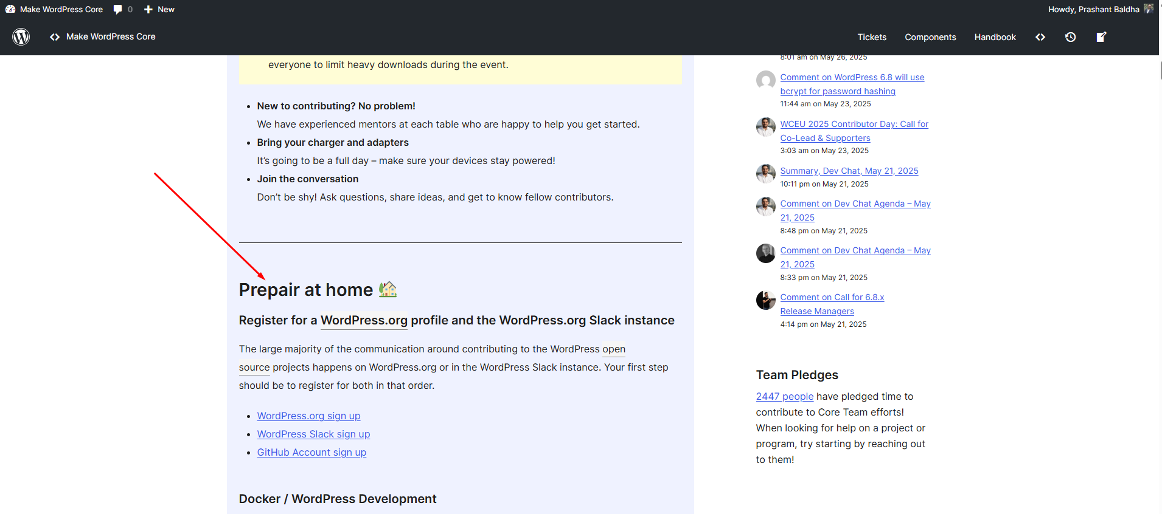The image size is (1162, 514).
Task: Click the Docker / WordPress Development heading
Action: click(x=338, y=499)
